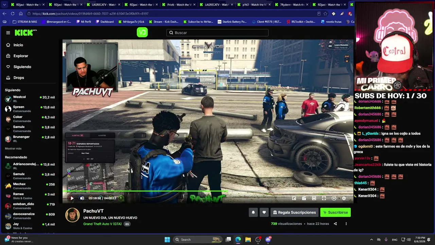This screenshot has width=435, height=245.
Task: Enter fullscreen video mode
Action: [x=324, y=198]
